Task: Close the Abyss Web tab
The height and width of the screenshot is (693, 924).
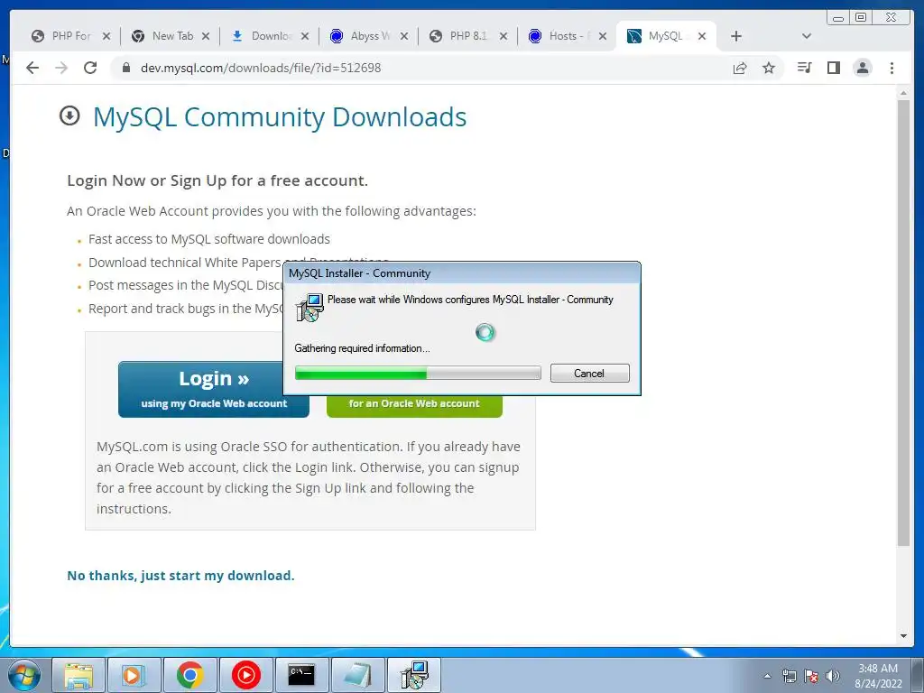Action: [x=404, y=36]
